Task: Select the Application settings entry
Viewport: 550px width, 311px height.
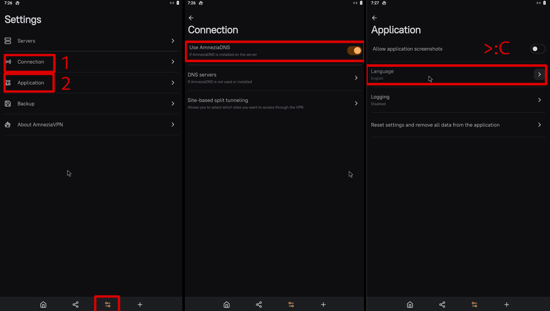Action: pos(31,83)
